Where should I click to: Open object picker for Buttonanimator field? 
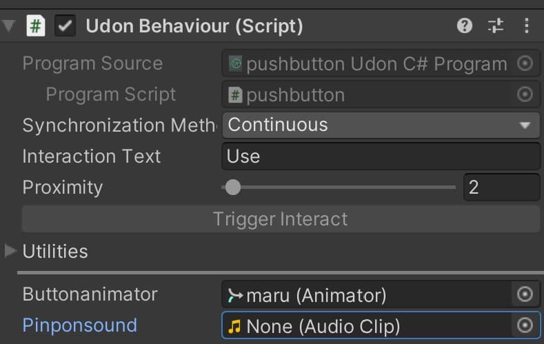[x=525, y=295]
